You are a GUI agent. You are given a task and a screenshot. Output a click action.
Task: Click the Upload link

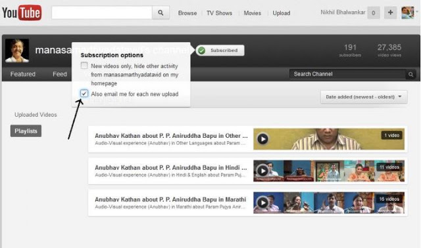click(282, 13)
